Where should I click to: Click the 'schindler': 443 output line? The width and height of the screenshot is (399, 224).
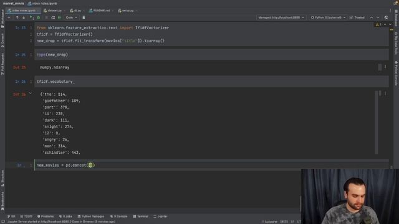tap(61, 152)
